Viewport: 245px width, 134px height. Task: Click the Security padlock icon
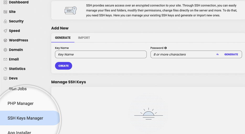pos(5,21)
